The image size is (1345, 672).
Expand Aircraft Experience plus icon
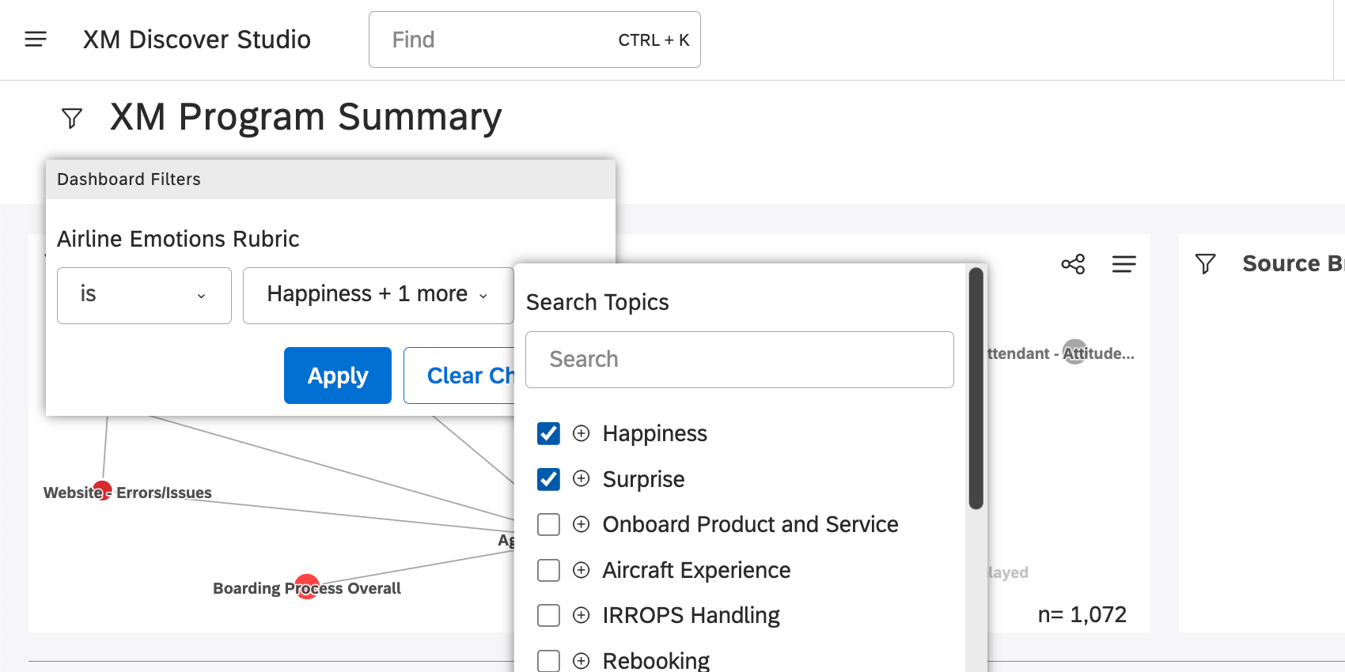582,570
